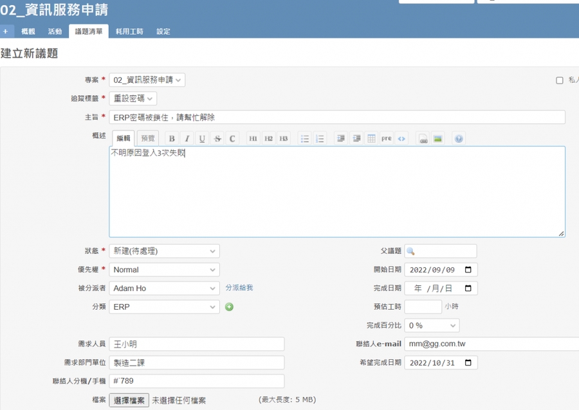Expand the tracker dropdown showing 重設密碼
The height and width of the screenshot is (410, 579).
click(133, 98)
